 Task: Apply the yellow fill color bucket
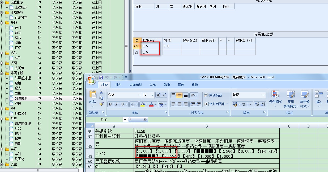(x=143, y=104)
